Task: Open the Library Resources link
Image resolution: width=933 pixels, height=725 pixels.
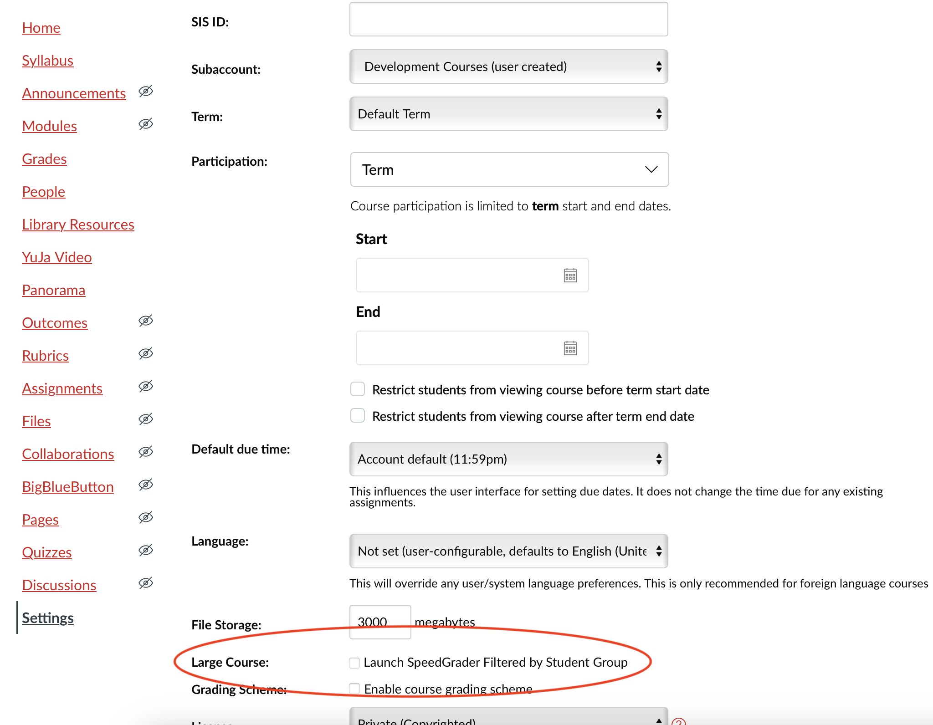Action: coord(78,224)
